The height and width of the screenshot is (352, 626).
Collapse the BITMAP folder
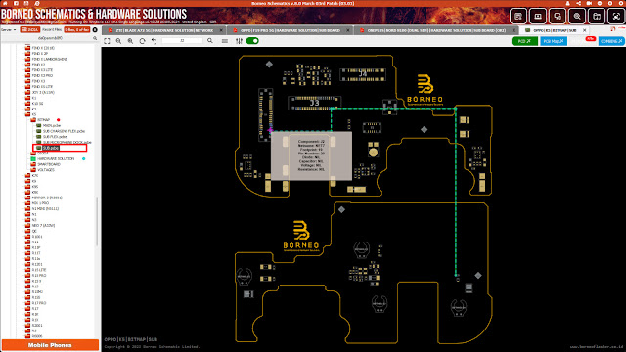tap(43, 119)
